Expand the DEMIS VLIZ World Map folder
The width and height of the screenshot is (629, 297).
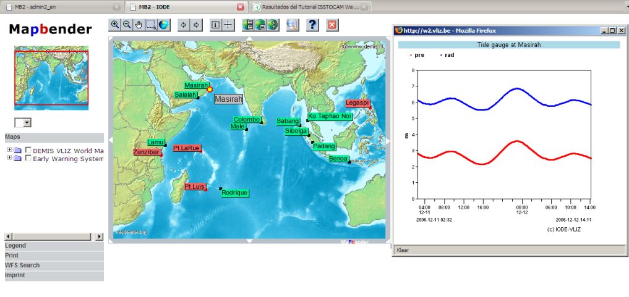9,150
